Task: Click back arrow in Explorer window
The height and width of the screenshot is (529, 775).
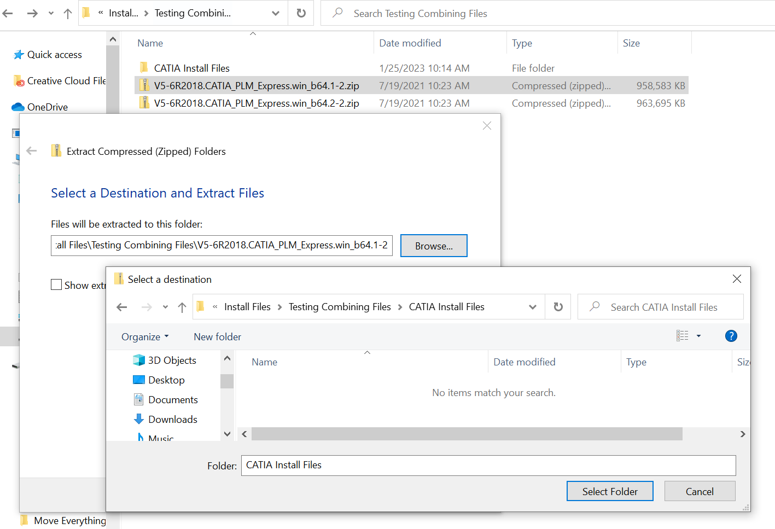Action: (8, 13)
